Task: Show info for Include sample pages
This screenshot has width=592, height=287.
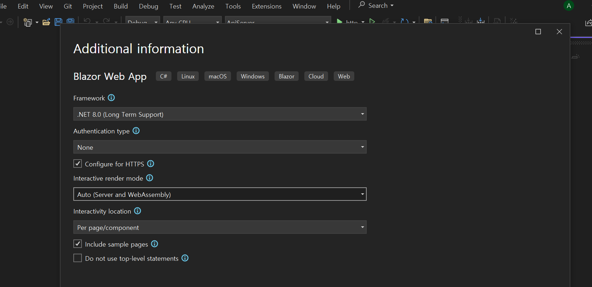Action: click(154, 244)
